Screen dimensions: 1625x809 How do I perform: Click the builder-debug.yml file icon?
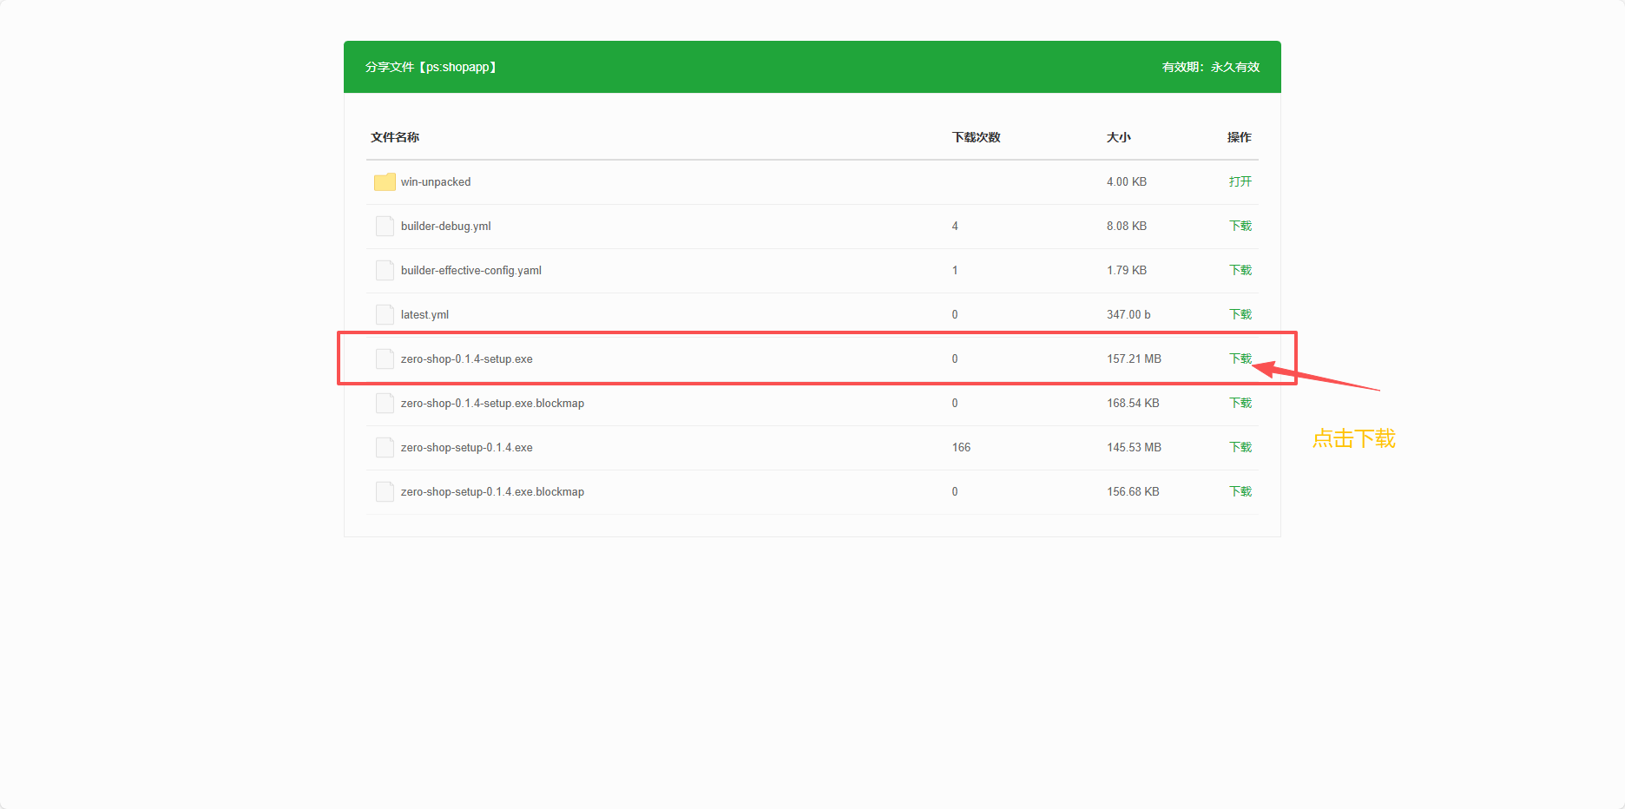tap(385, 227)
